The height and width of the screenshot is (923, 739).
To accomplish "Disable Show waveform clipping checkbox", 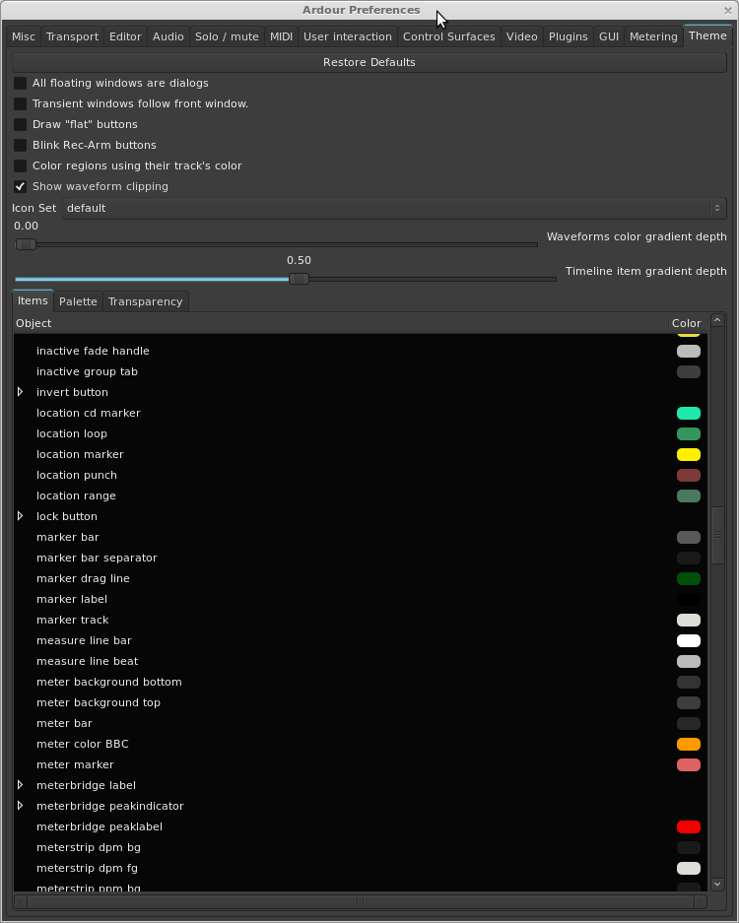I will tap(20, 186).
